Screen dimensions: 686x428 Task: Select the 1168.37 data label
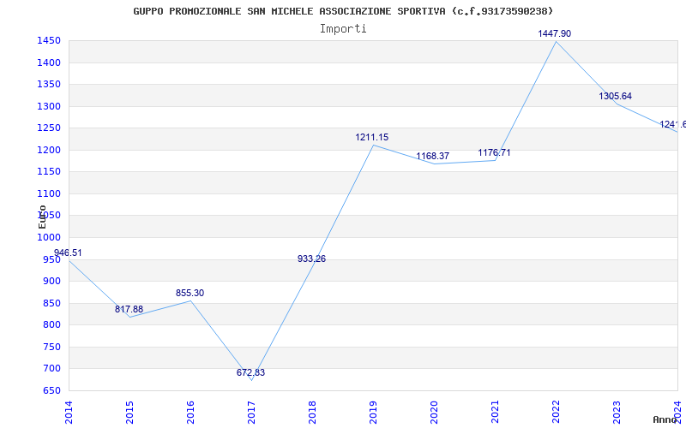tap(433, 156)
